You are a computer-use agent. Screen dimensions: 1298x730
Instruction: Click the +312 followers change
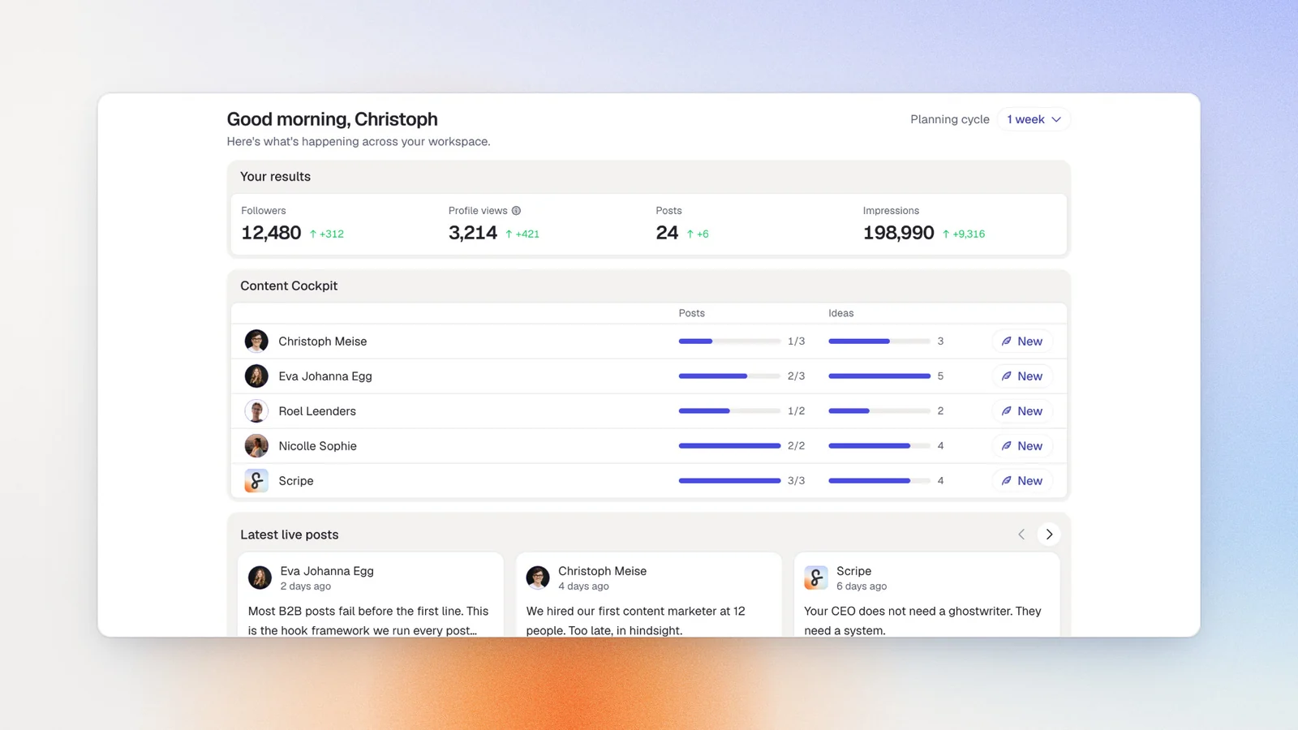(326, 234)
